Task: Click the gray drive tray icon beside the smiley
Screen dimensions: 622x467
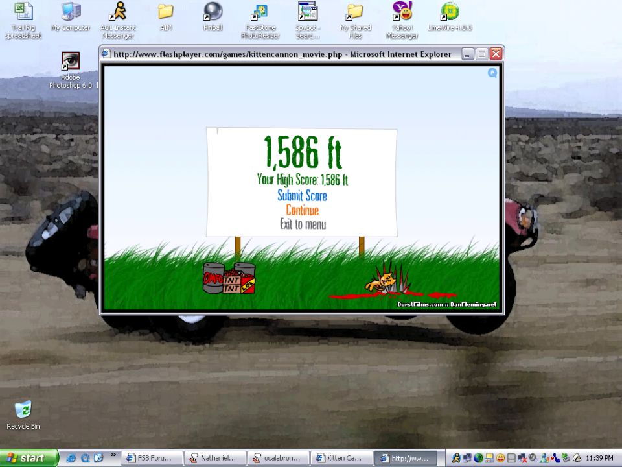Action: (512, 458)
